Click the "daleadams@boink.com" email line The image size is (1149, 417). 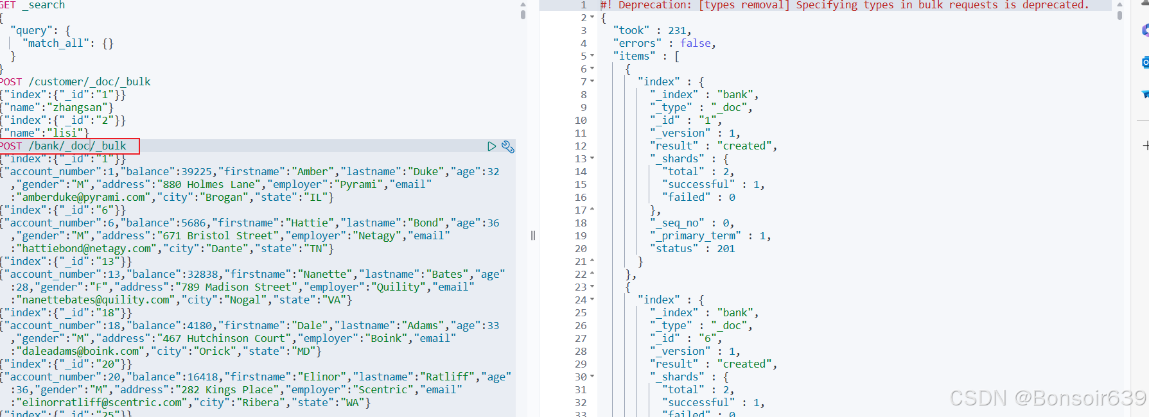[166, 352]
